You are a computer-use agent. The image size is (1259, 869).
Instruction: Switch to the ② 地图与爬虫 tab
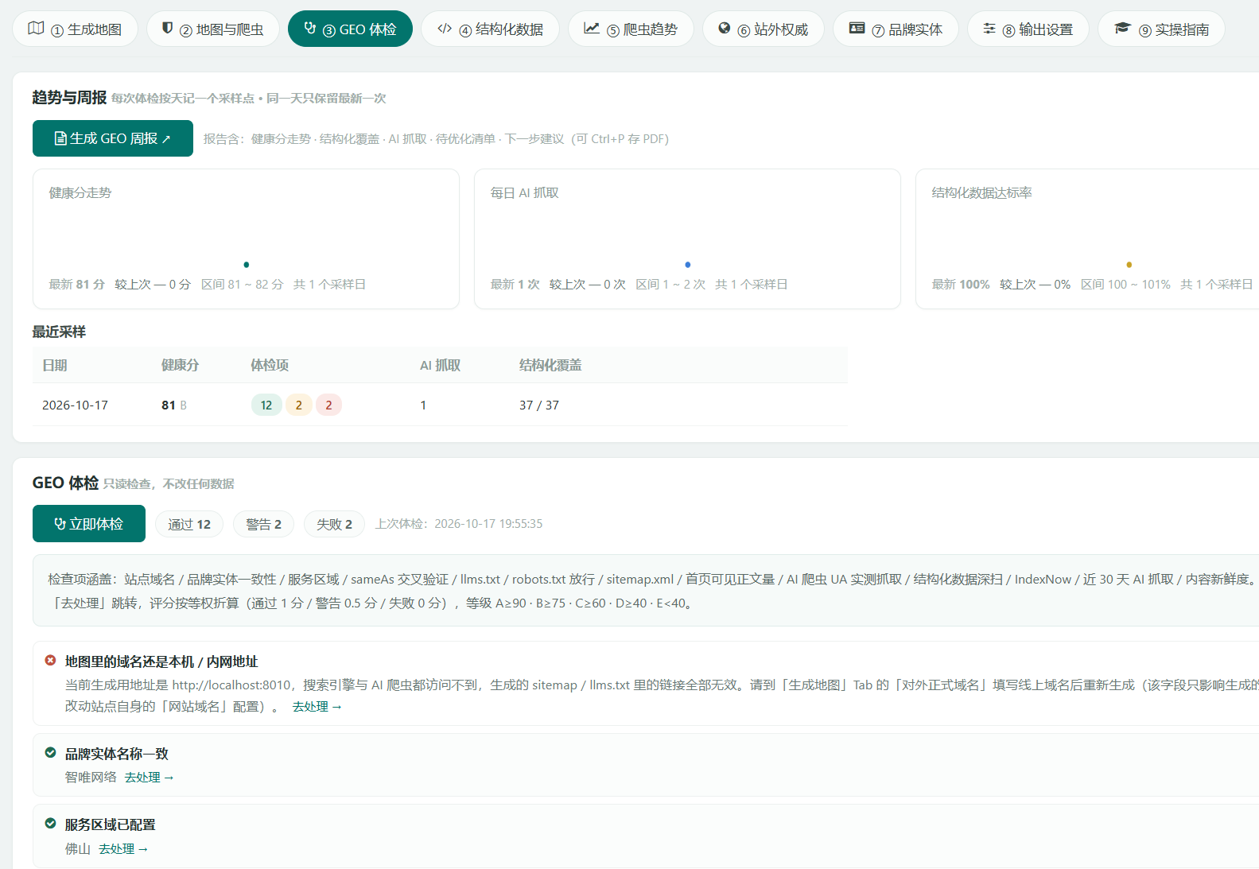point(212,29)
